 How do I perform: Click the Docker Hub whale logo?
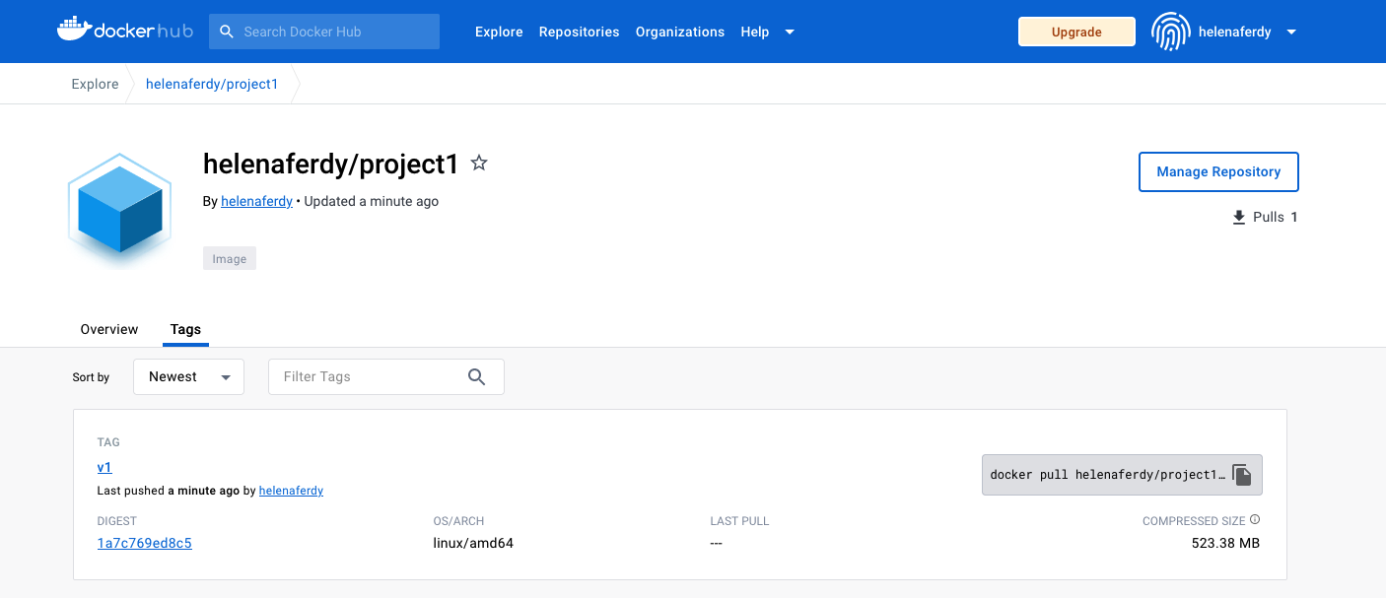(x=75, y=31)
